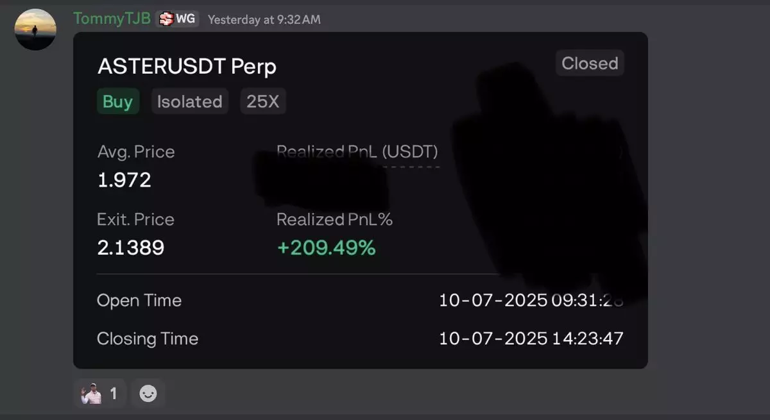Click TommyTJB's profile avatar
This screenshot has width=770, height=420.
(35, 29)
